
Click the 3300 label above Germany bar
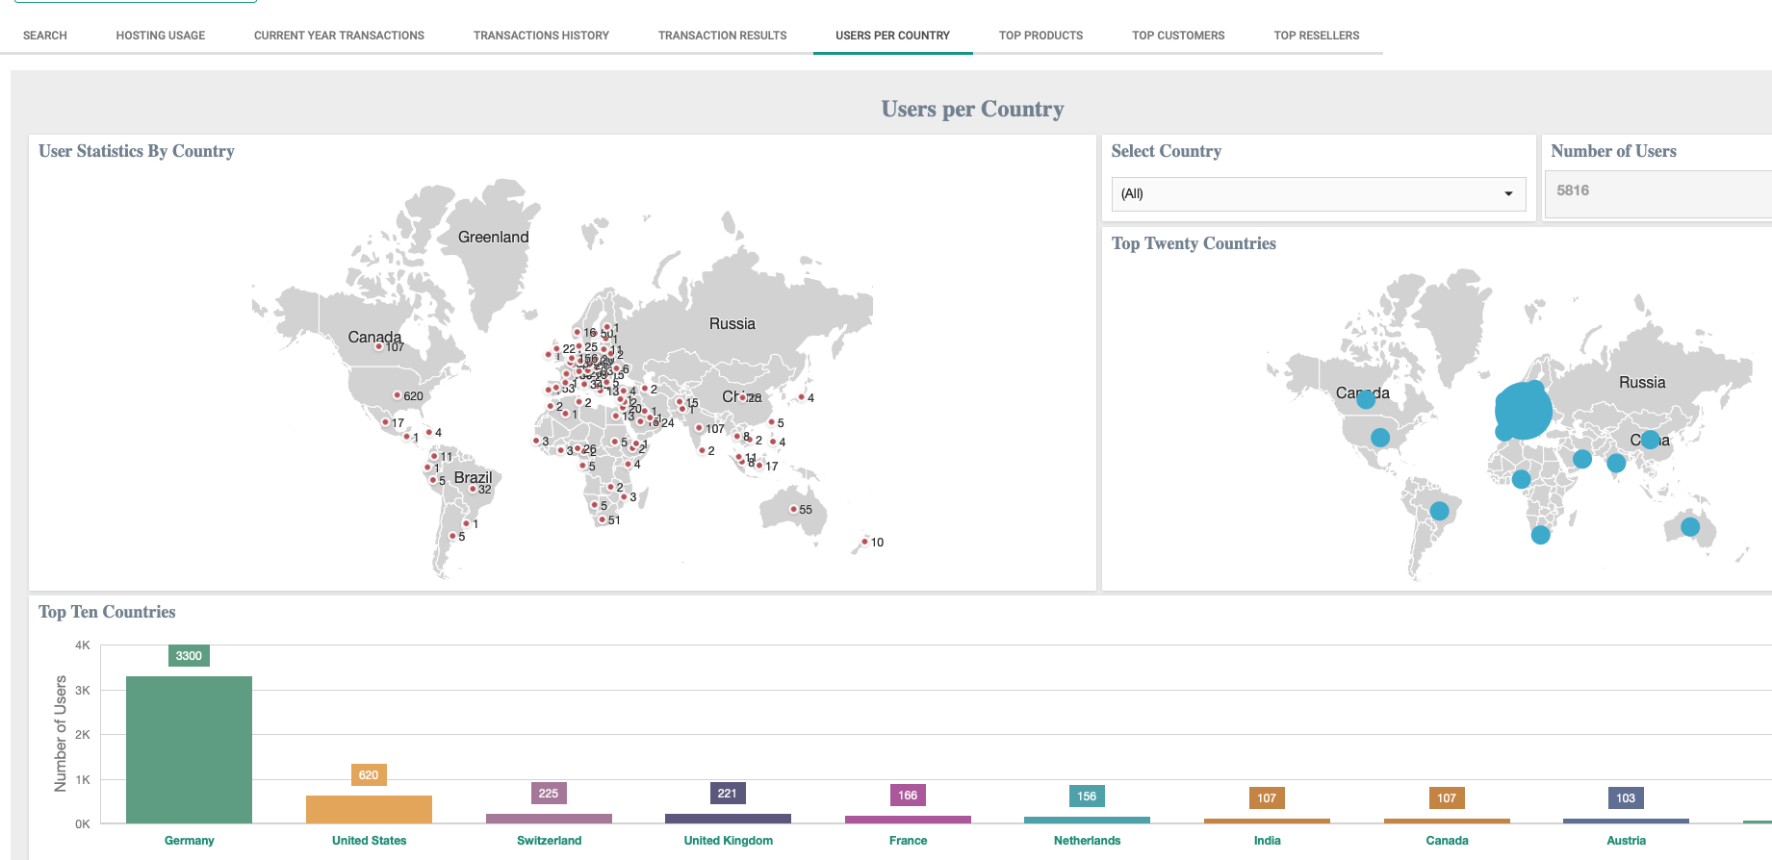(x=189, y=656)
